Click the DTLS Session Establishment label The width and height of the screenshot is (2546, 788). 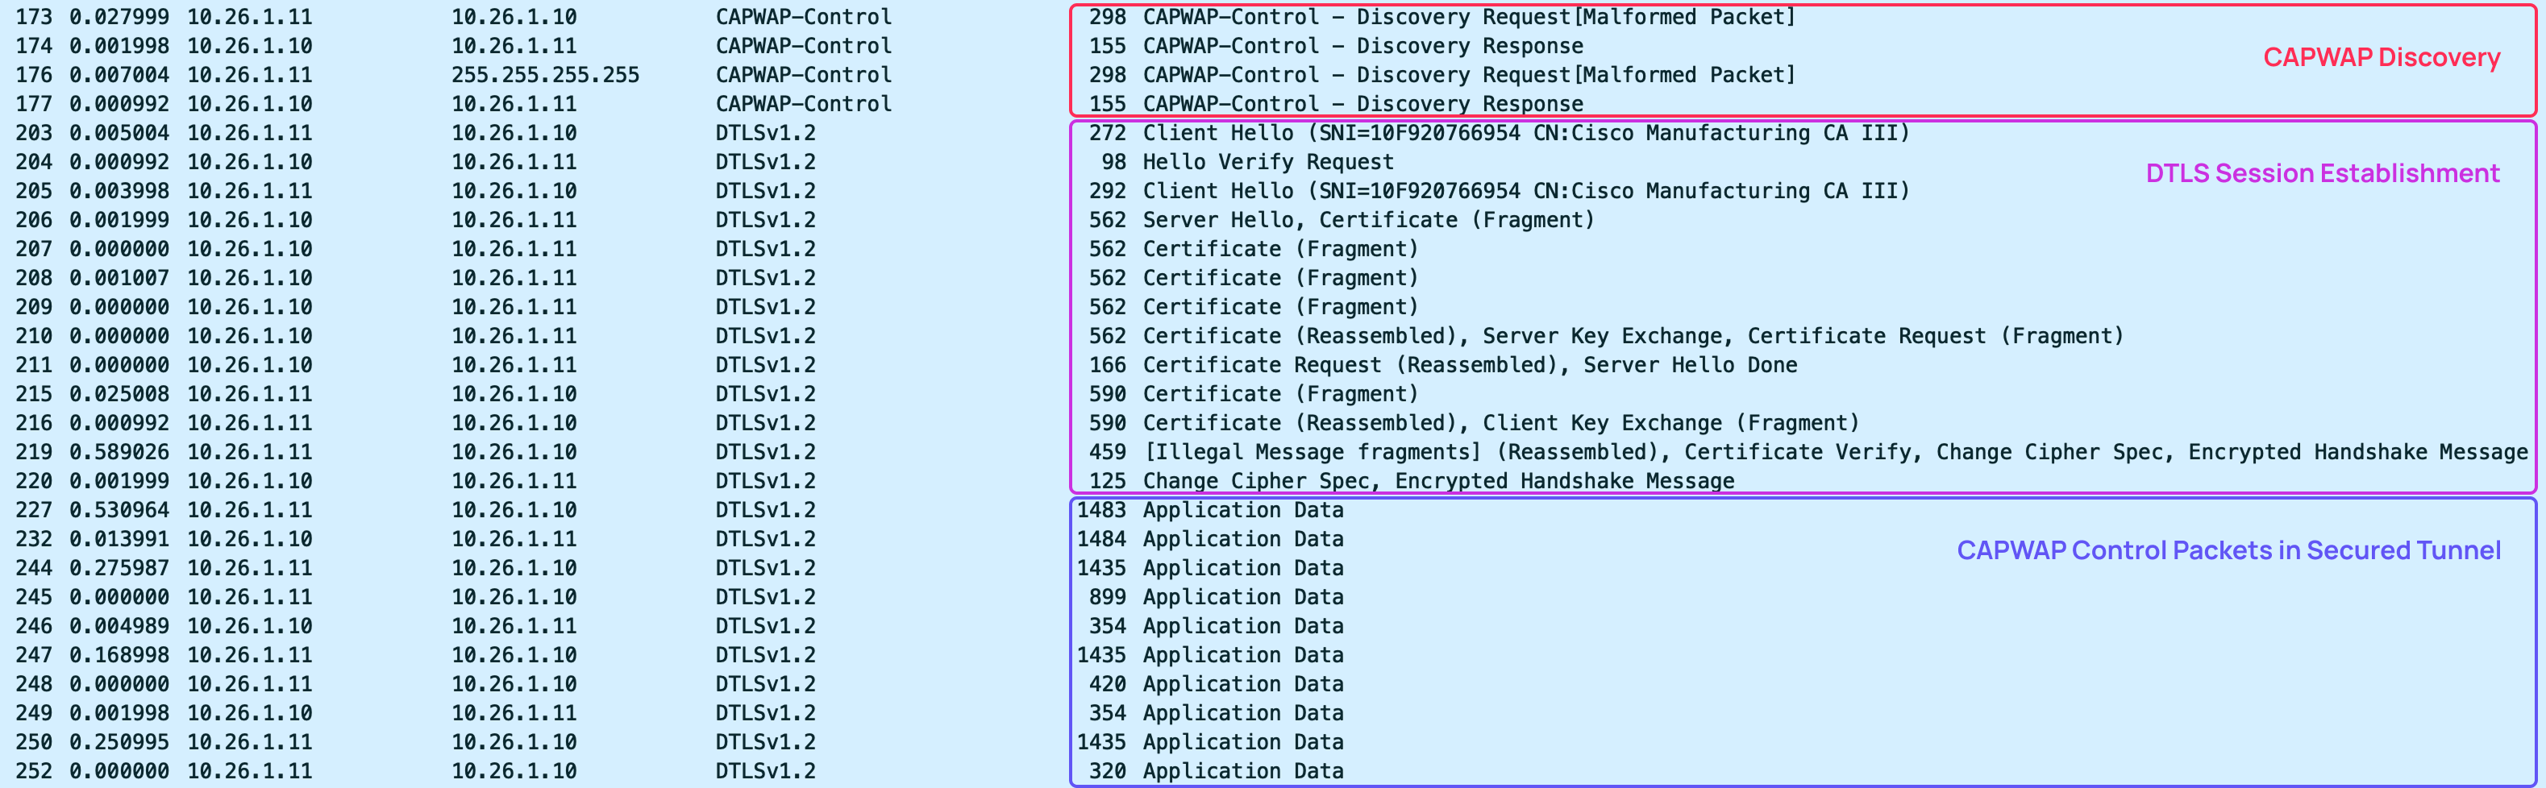pyautogui.click(x=2322, y=174)
